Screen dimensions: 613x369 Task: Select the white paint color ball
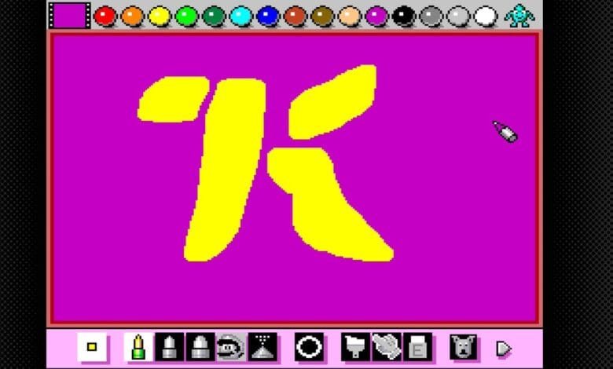click(x=486, y=16)
